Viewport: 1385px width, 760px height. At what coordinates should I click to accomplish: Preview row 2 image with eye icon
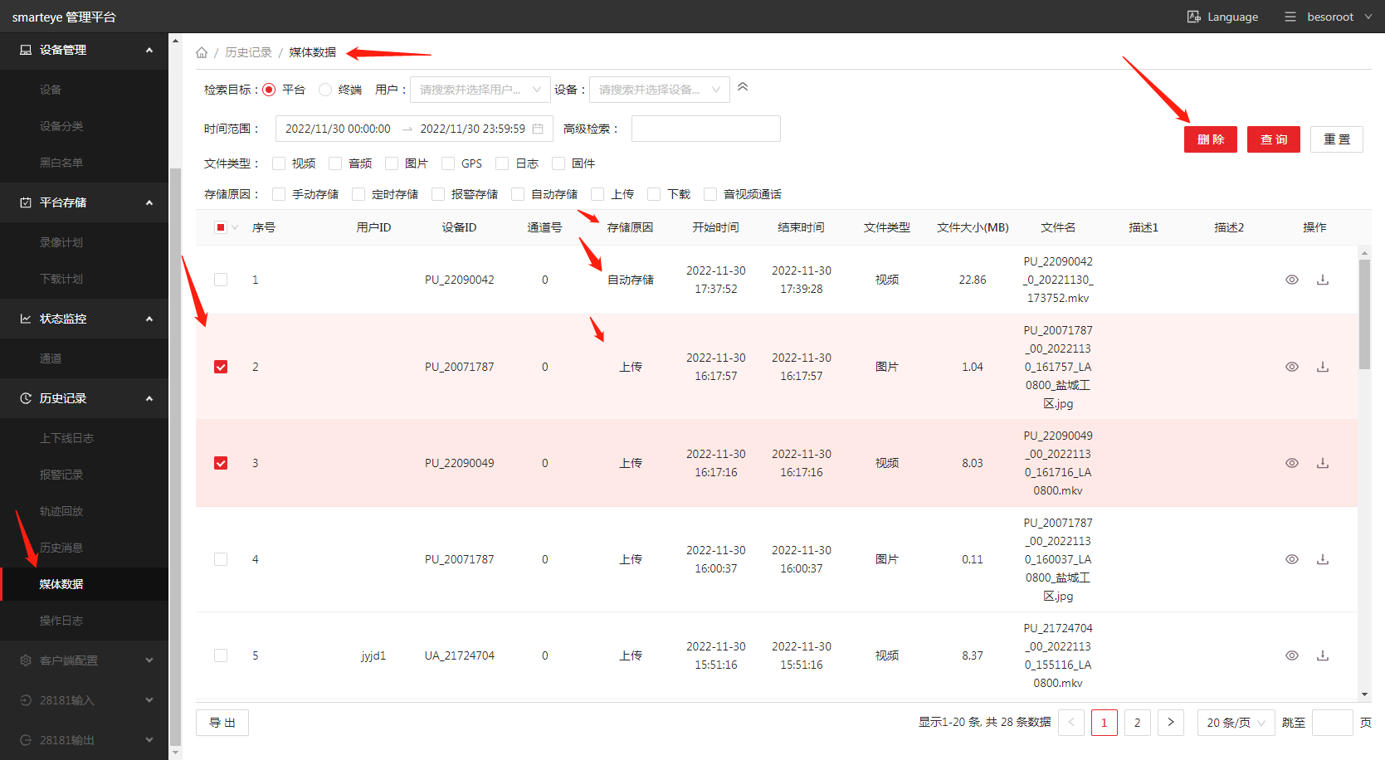coord(1292,367)
